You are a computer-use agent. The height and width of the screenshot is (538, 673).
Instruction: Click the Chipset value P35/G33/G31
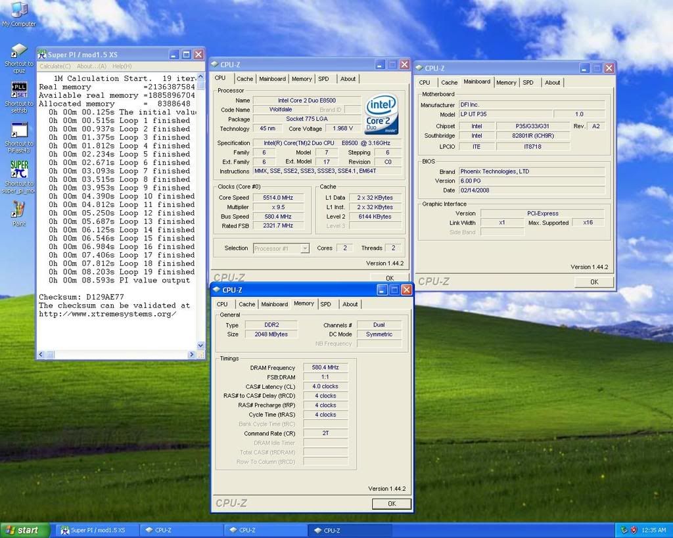pos(532,126)
